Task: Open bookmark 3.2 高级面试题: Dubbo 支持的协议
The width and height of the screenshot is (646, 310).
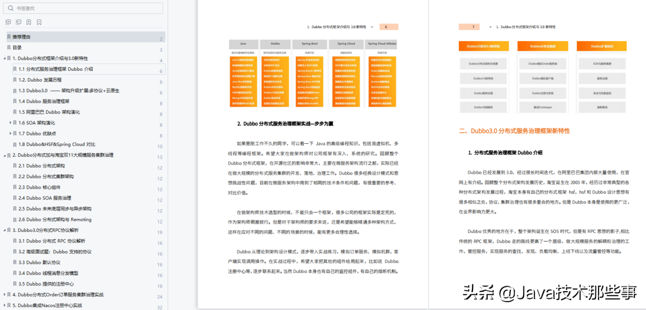Action: click(55, 252)
